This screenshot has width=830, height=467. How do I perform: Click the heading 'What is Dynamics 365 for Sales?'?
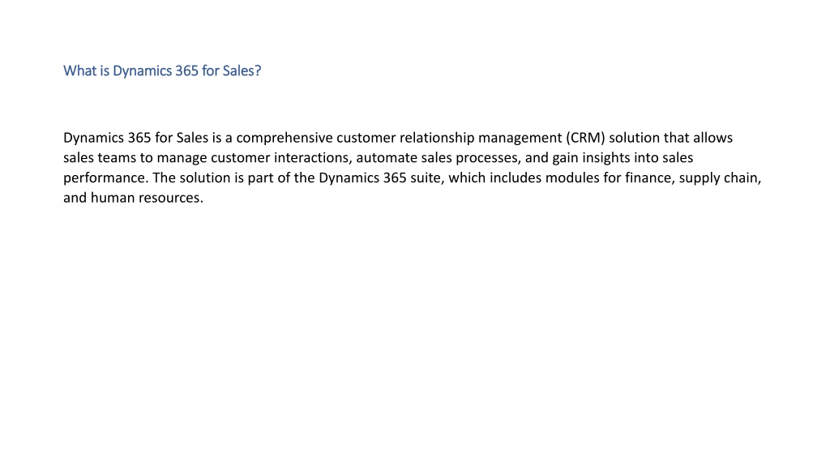coord(162,71)
